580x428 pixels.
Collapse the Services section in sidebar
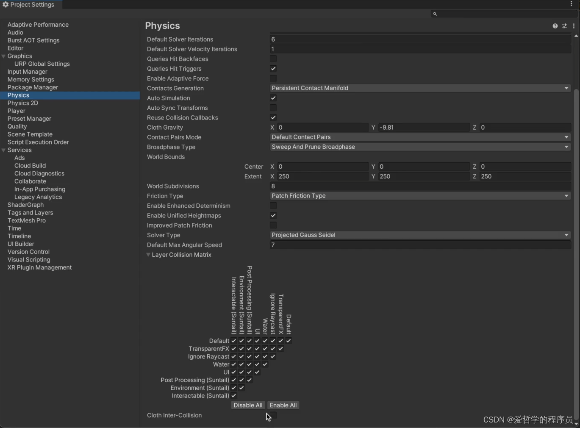4,150
